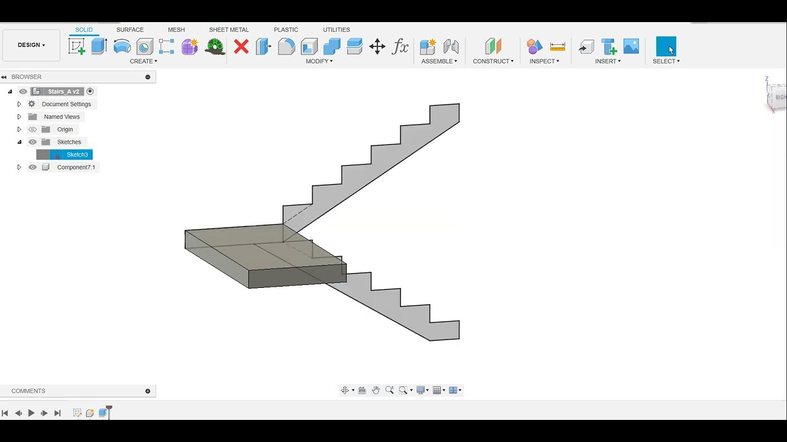Select the Combine tool
Screen dimensions: 787x442
pos(332,47)
